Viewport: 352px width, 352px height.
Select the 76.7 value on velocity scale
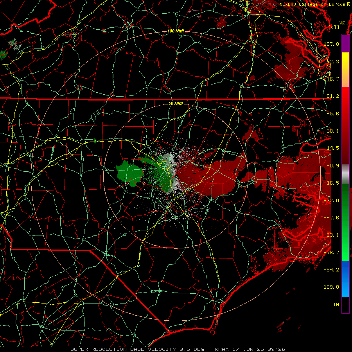coord(333,79)
